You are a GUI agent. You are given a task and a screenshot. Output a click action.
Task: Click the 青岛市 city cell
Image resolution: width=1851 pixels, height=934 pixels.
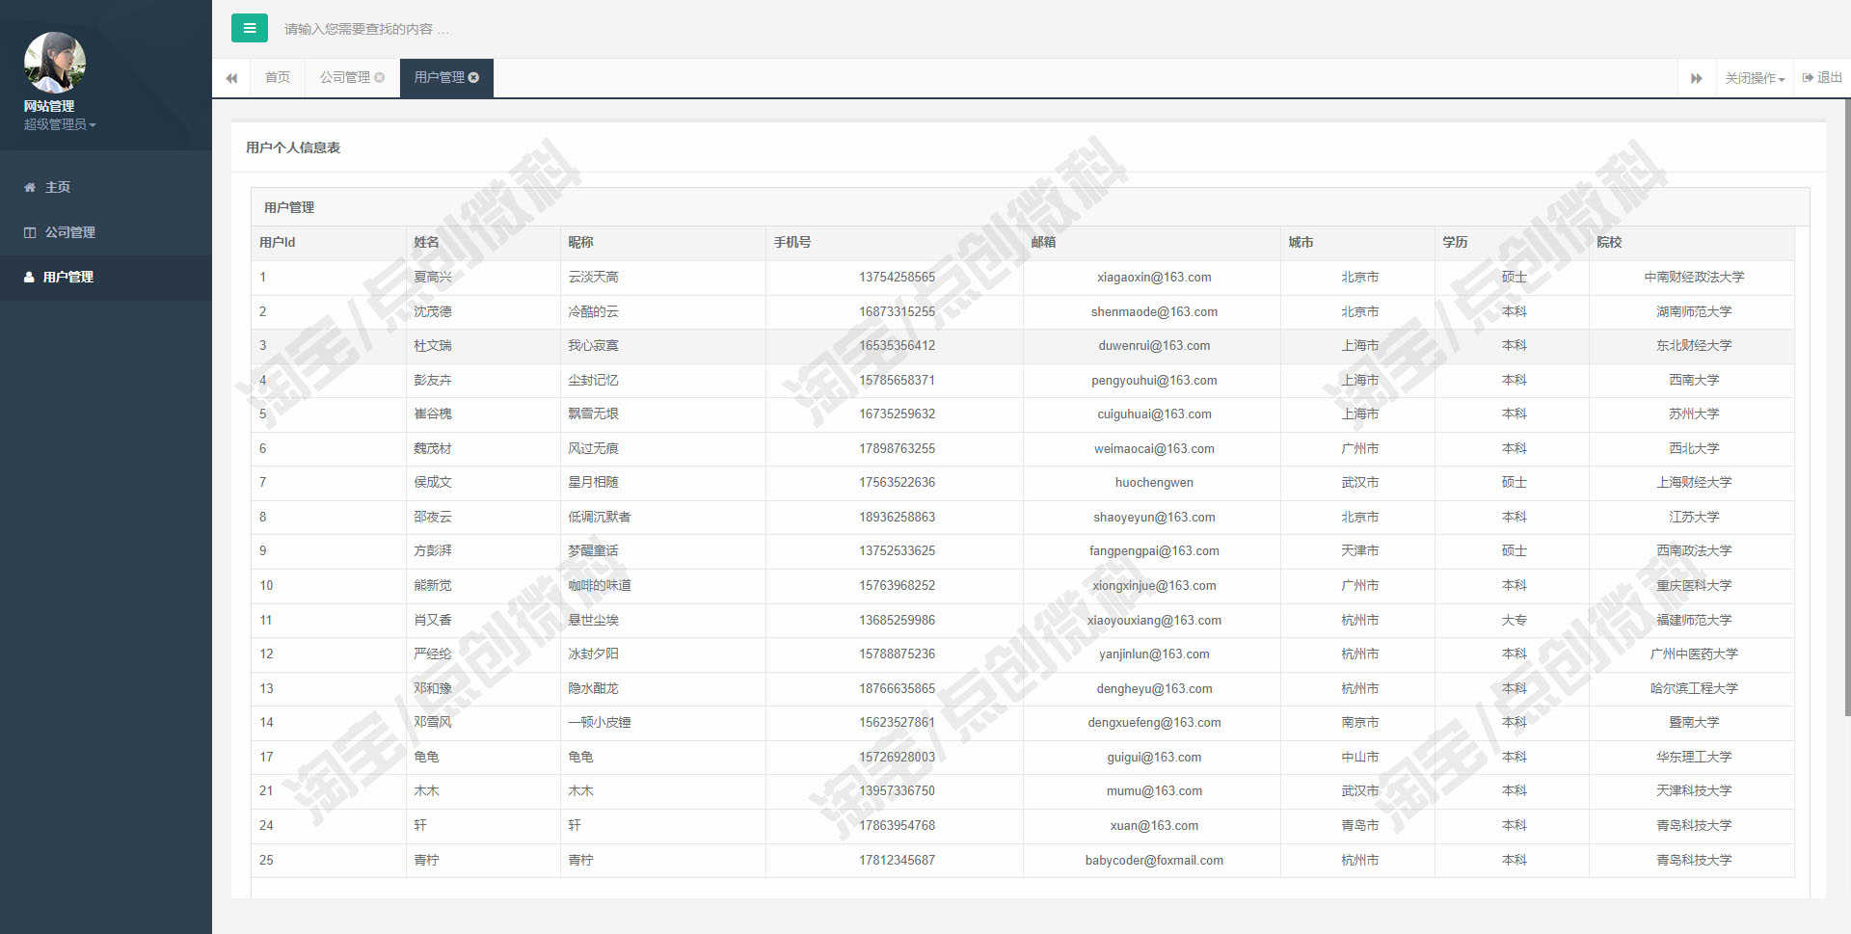(1359, 825)
